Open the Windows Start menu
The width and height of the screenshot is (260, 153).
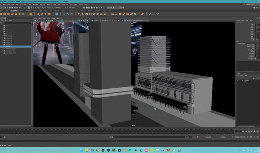[81, 149]
